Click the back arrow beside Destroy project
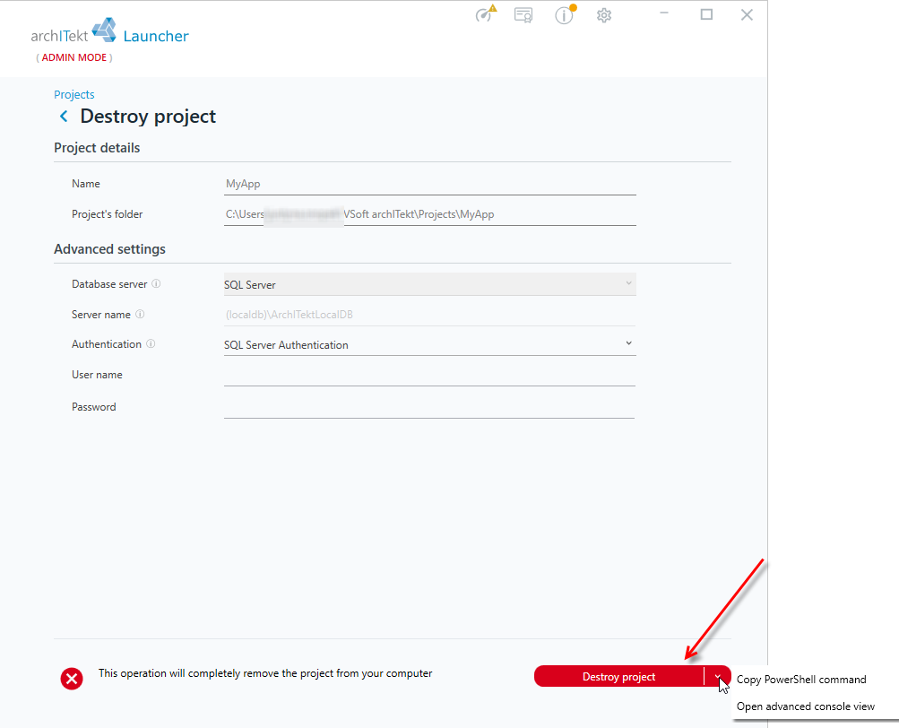This screenshot has width=899, height=728. pos(64,117)
